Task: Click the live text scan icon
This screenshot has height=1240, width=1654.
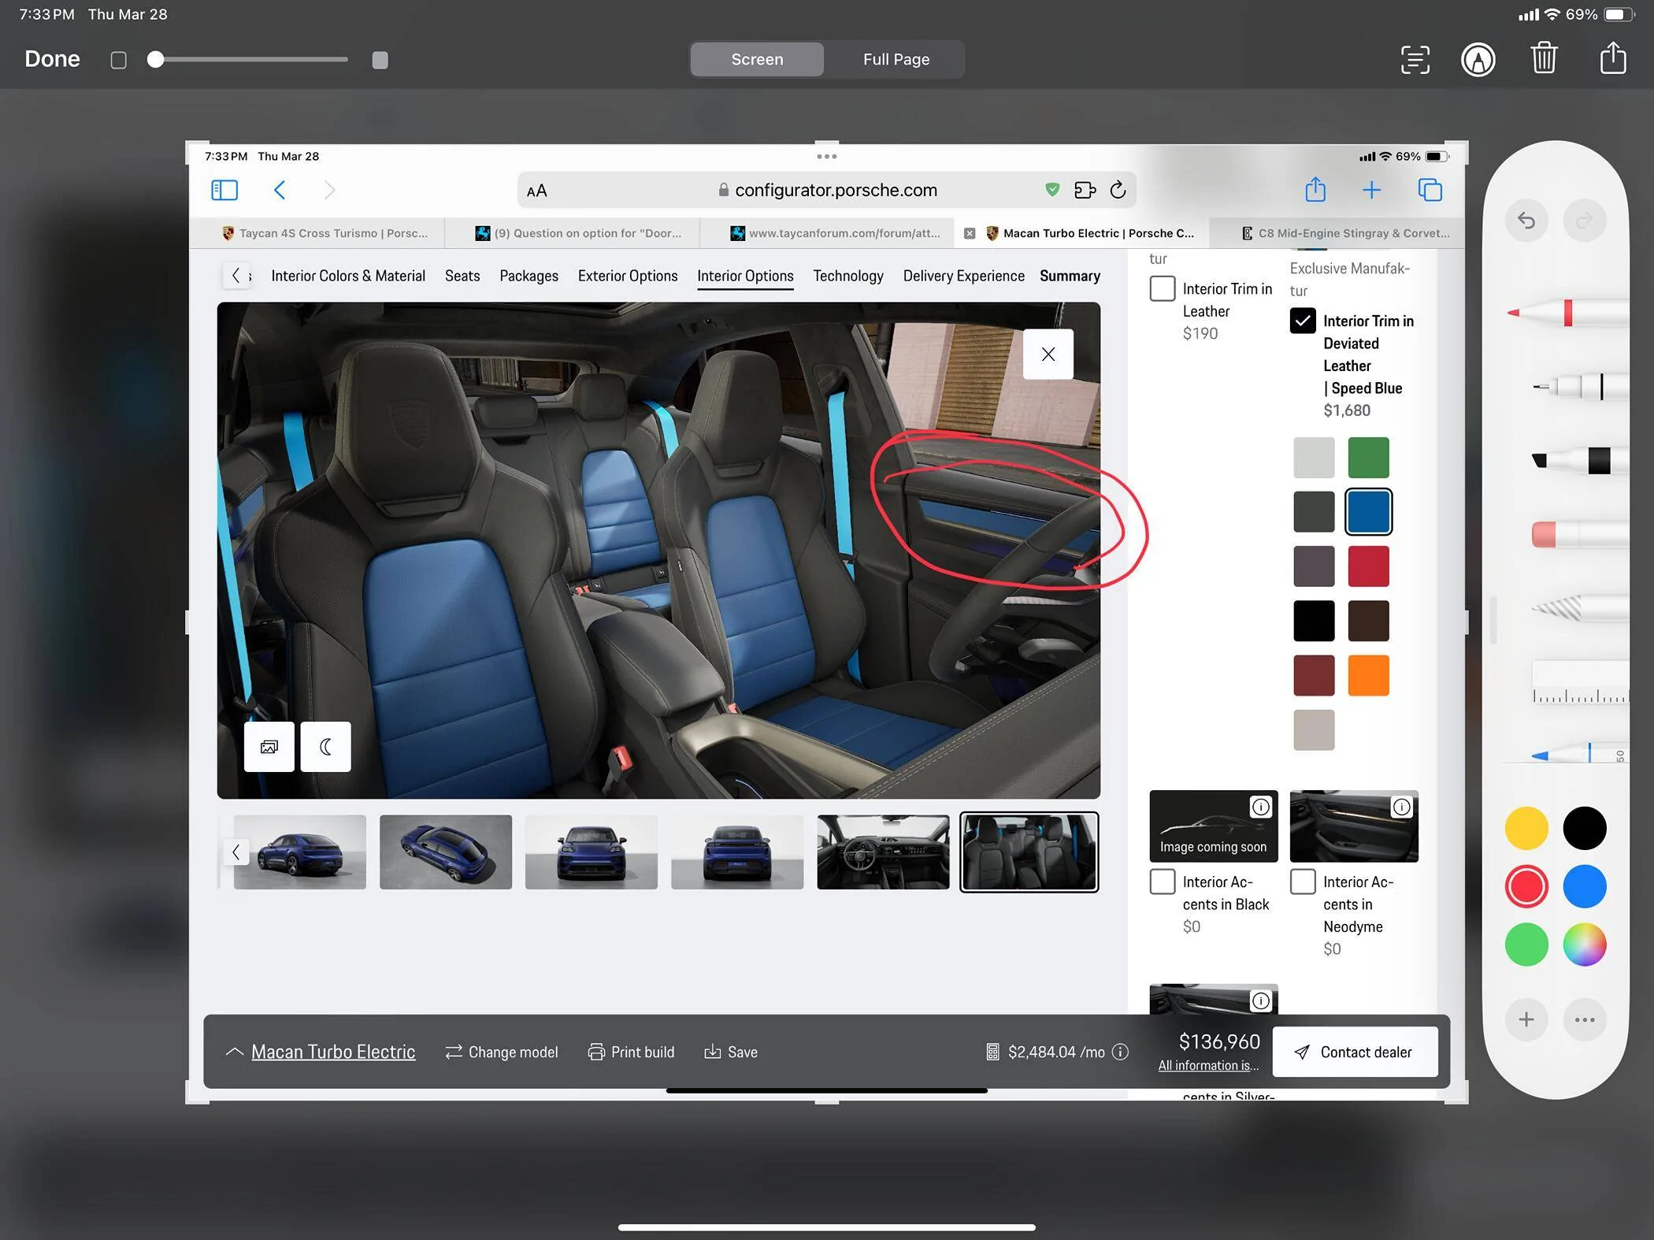Action: pyautogui.click(x=1415, y=59)
